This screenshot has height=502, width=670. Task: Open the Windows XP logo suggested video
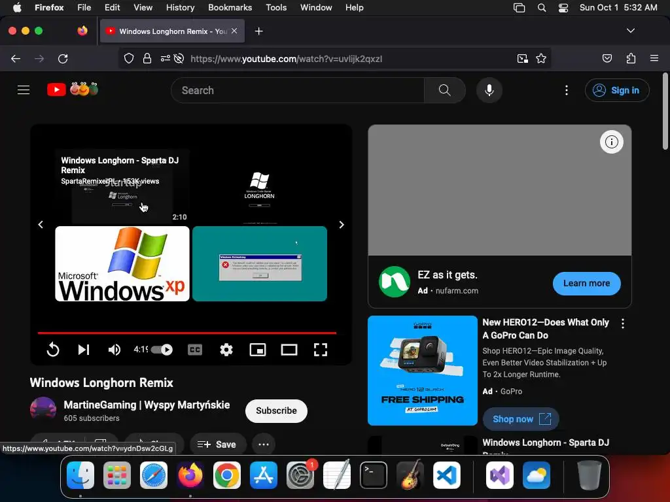[x=122, y=264]
